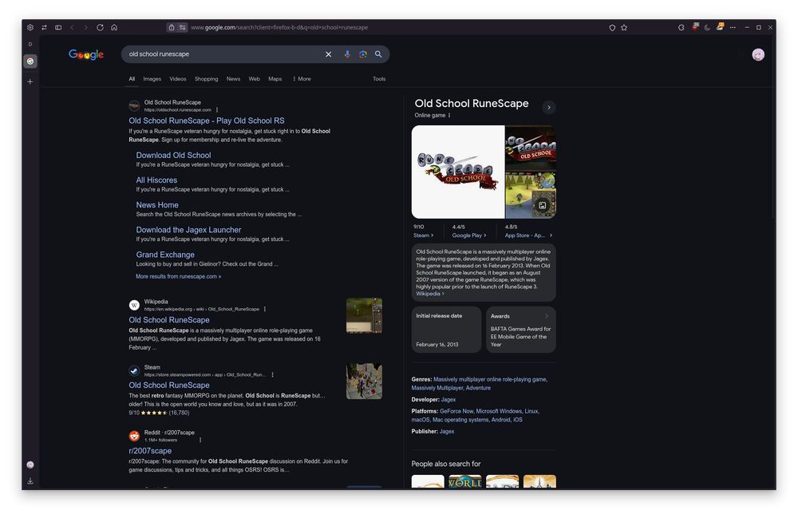Switch to the News results tab
The height and width of the screenshot is (514, 798).
(233, 79)
